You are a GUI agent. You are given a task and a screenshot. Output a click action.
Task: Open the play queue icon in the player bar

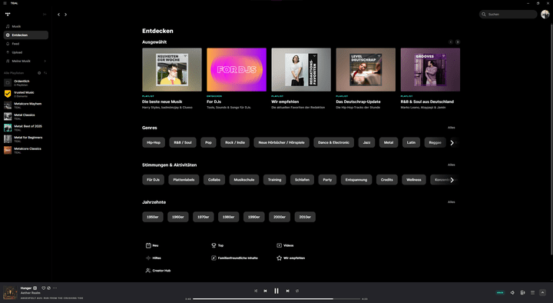[532, 292]
